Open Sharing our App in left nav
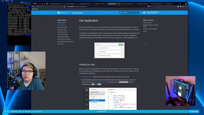Viewport: 204px width, 115px height. click(62, 30)
